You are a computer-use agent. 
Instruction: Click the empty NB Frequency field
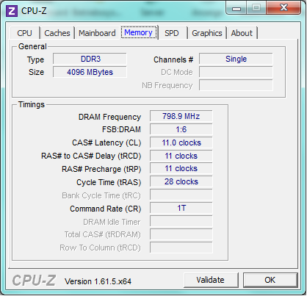236,85
